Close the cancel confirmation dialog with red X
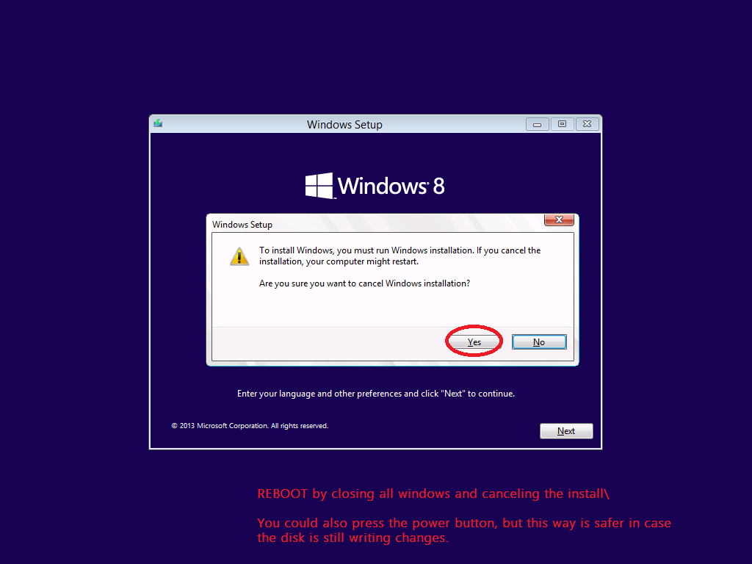This screenshot has width=752, height=564. [559, 220]
